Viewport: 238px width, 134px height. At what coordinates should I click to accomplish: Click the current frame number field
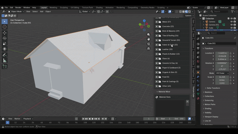click(x=149, y=119)
